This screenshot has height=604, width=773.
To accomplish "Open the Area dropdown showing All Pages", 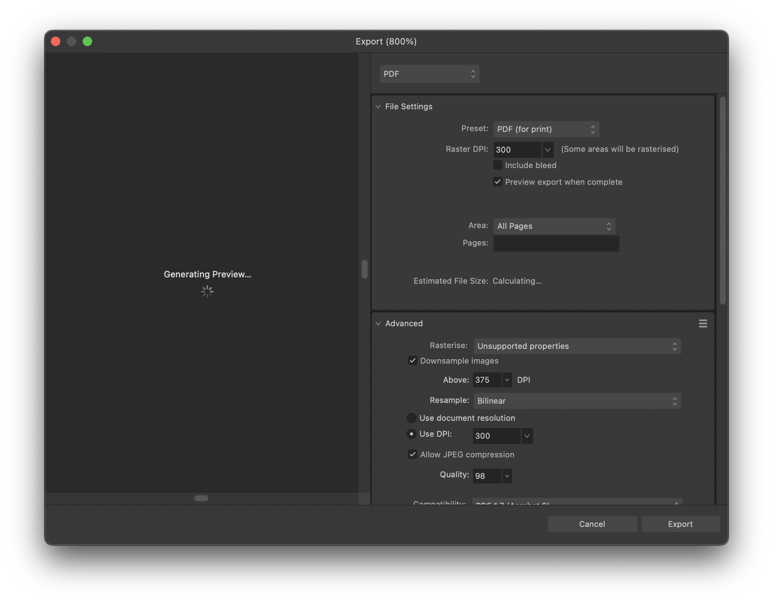I will click(x=554, y=226).
